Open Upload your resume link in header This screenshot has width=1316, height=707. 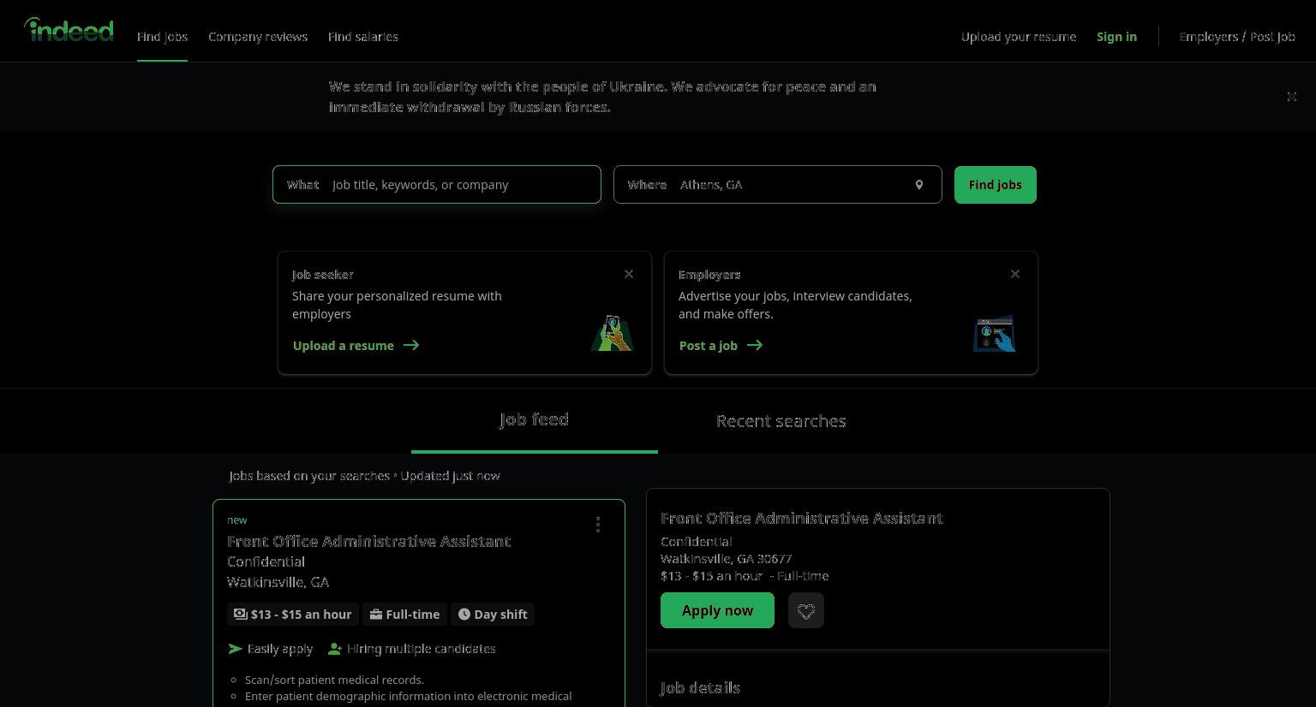pyautogui.click(x=1019, y=37)
